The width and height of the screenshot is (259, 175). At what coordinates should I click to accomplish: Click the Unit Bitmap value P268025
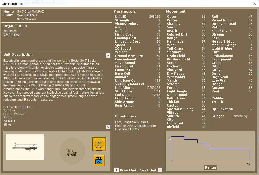click(154, 87)
